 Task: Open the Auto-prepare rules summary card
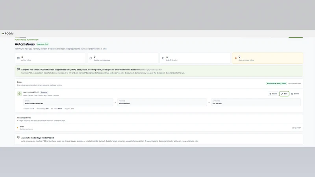coord(268,58)
